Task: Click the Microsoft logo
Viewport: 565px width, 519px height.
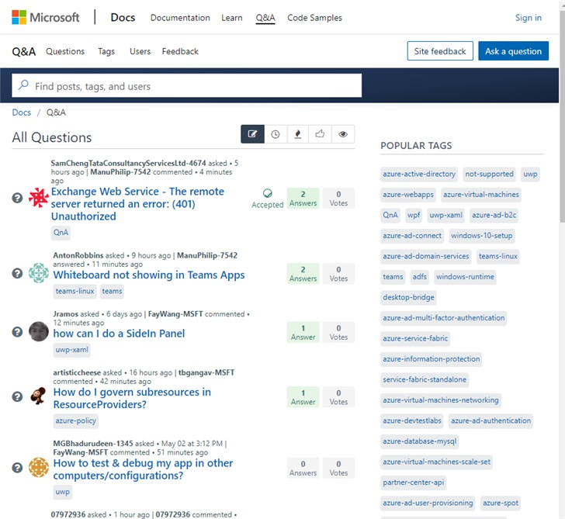Action: (x=46, y=17)
